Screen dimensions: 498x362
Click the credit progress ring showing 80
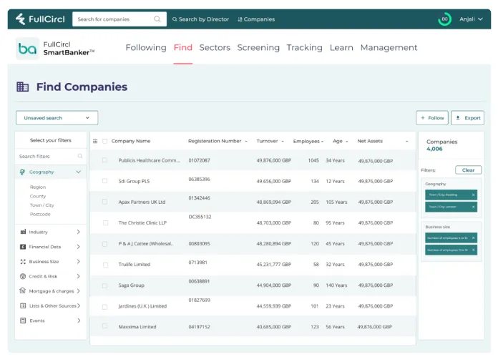click(x=444, y=19)
